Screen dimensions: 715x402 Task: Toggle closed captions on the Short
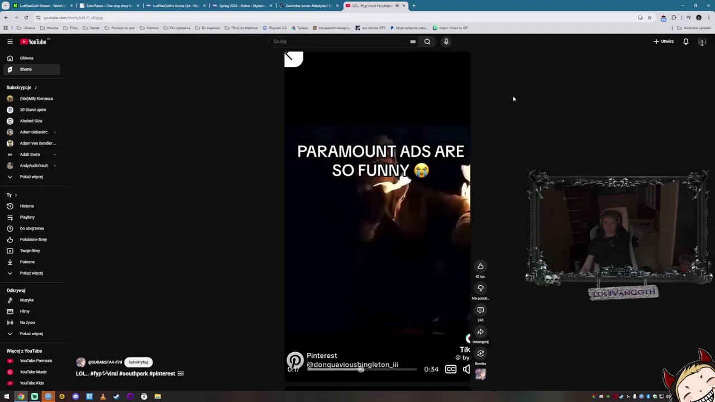point(451,369)
